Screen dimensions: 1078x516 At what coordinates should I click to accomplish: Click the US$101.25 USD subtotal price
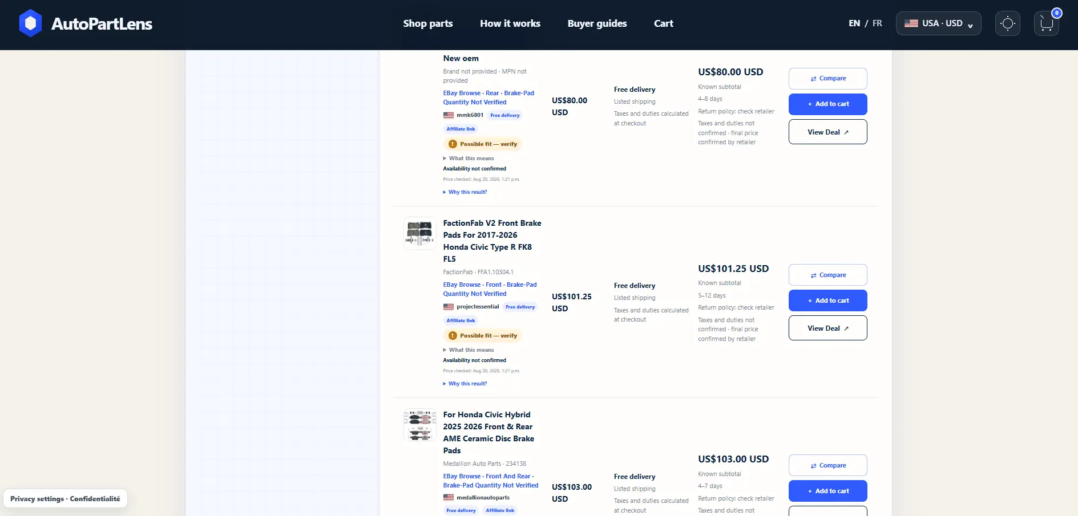[x=733, y=269]
